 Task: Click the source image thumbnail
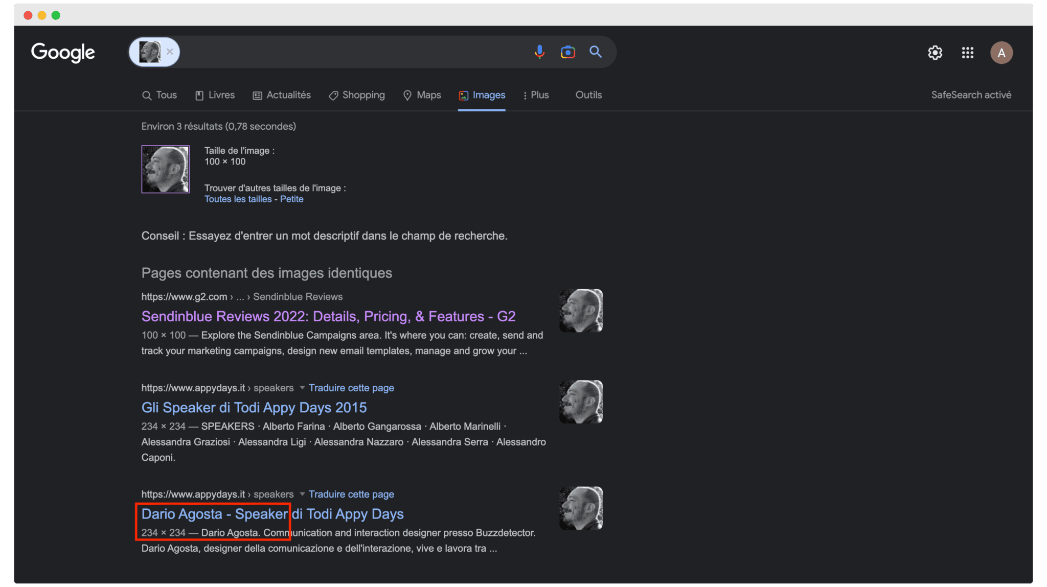pos(165,169)
